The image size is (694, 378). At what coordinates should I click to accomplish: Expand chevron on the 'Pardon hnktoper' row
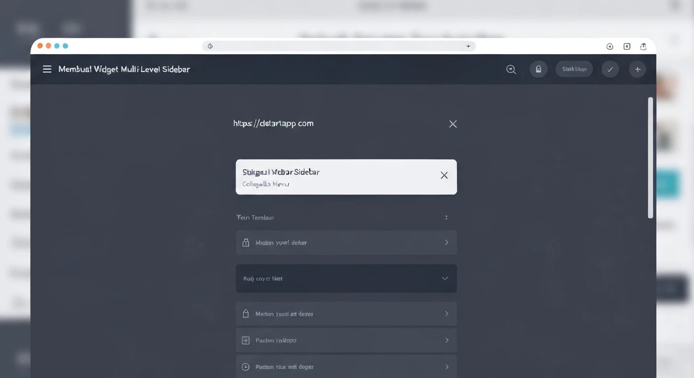[x=447, y=340]
